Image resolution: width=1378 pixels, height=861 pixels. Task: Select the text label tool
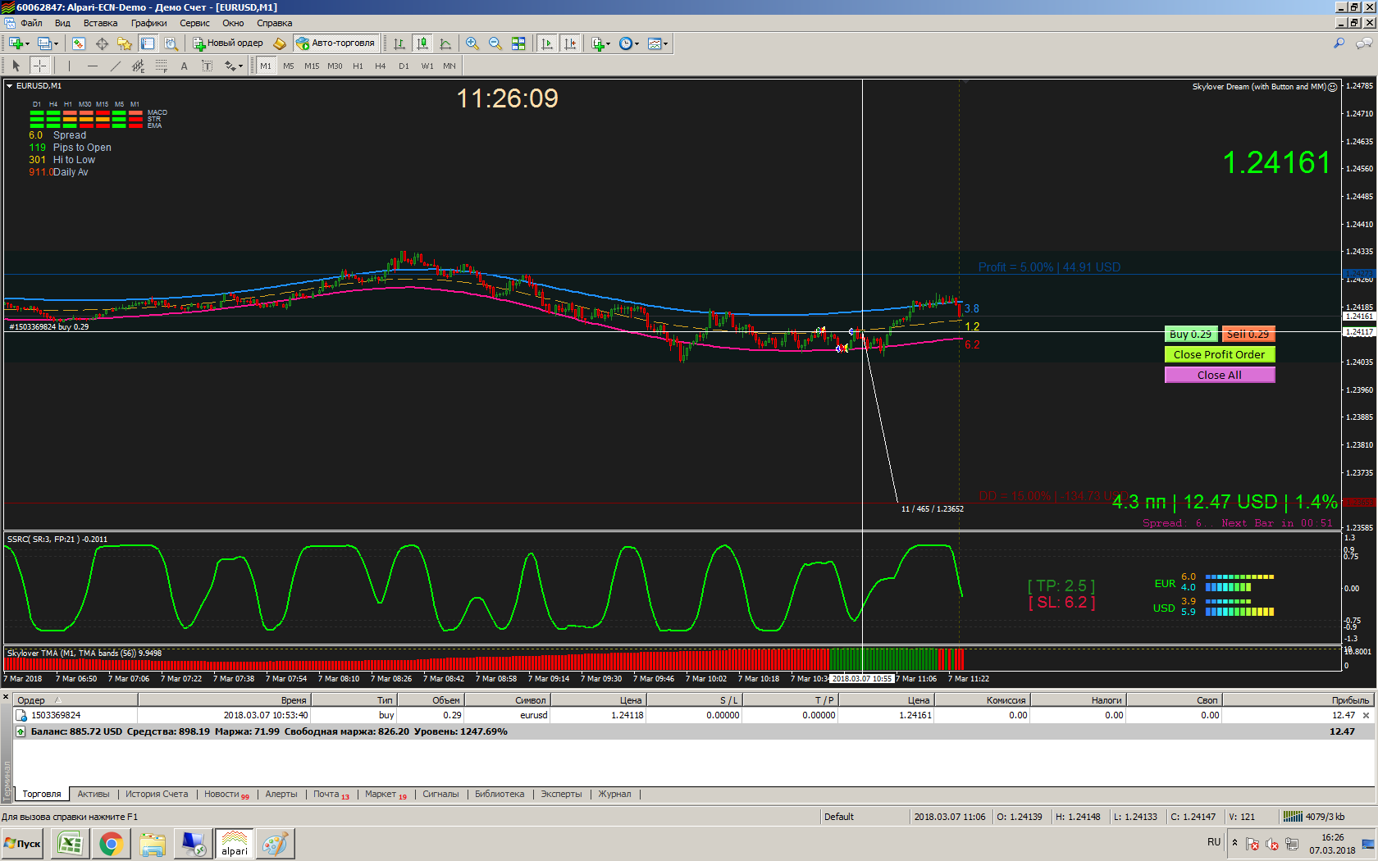point(207,66)
